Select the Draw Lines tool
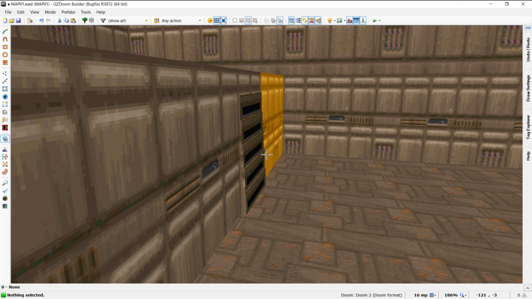Image resolution: width=532 pixels, height=299 pixels. pos(5,31)
